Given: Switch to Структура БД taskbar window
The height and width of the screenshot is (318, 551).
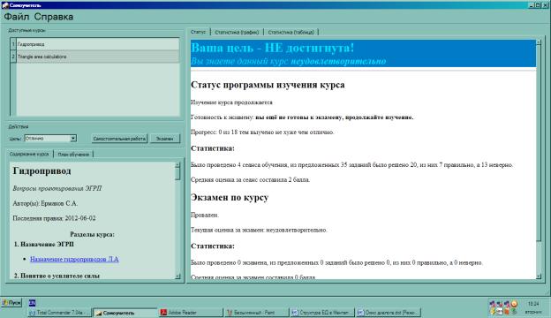Looking at the screenshot, I should click(x=322, y=313).
